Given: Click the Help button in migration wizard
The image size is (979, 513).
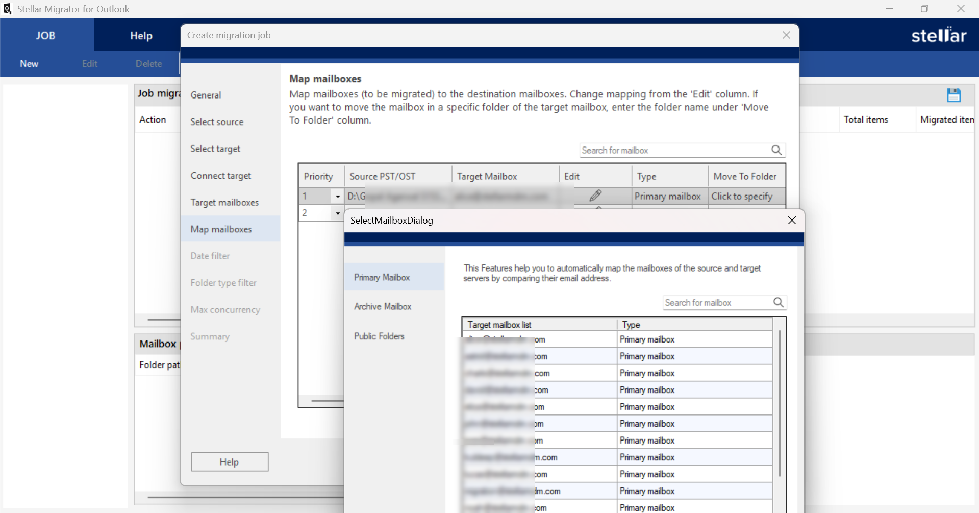Looking at the screenshot, I should (x=230, y=462).
